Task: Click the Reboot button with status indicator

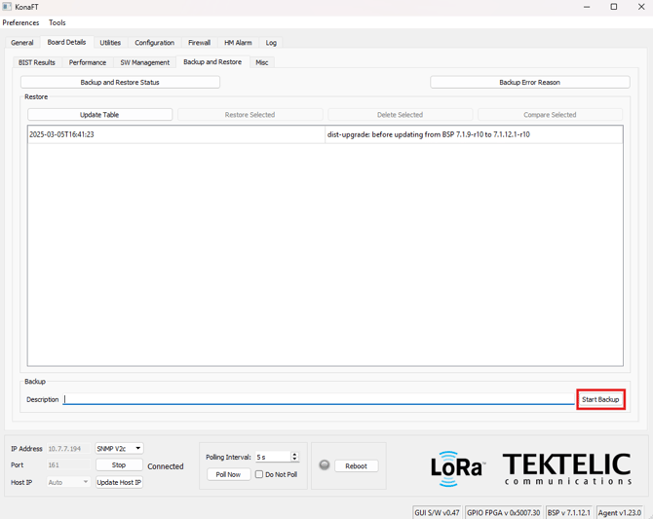Action: tap(356, 465)
